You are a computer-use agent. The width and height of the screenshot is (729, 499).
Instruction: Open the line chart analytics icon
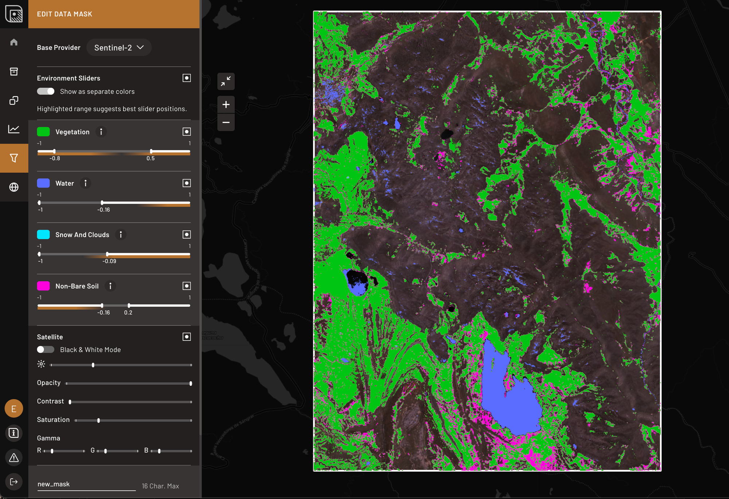[x=14, y=129]
